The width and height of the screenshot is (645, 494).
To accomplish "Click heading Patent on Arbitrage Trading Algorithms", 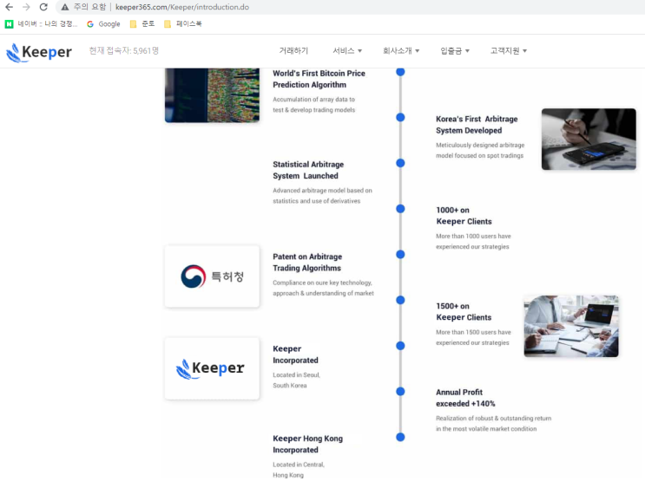I will click(307, 262).
